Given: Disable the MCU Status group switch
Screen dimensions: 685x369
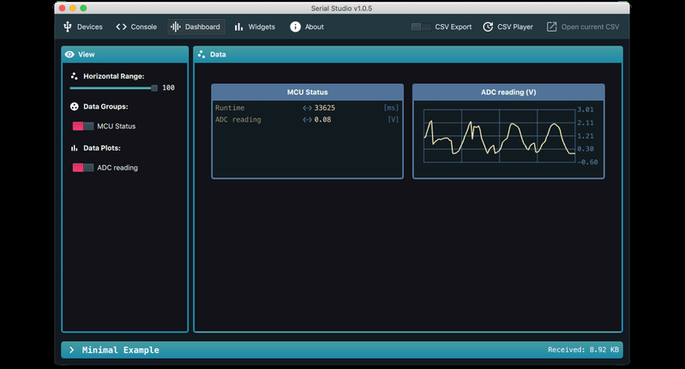Looking at the screenshot, I should pos(83,127).
